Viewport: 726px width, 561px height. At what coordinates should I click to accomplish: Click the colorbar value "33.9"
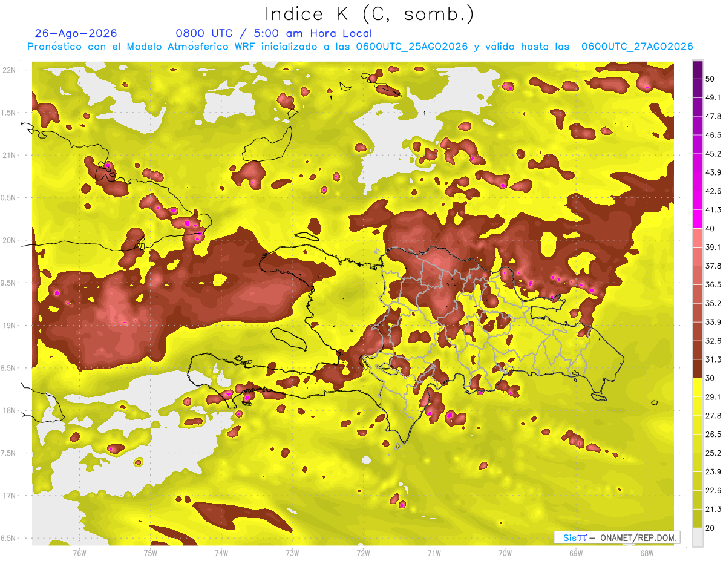point(713,322)
